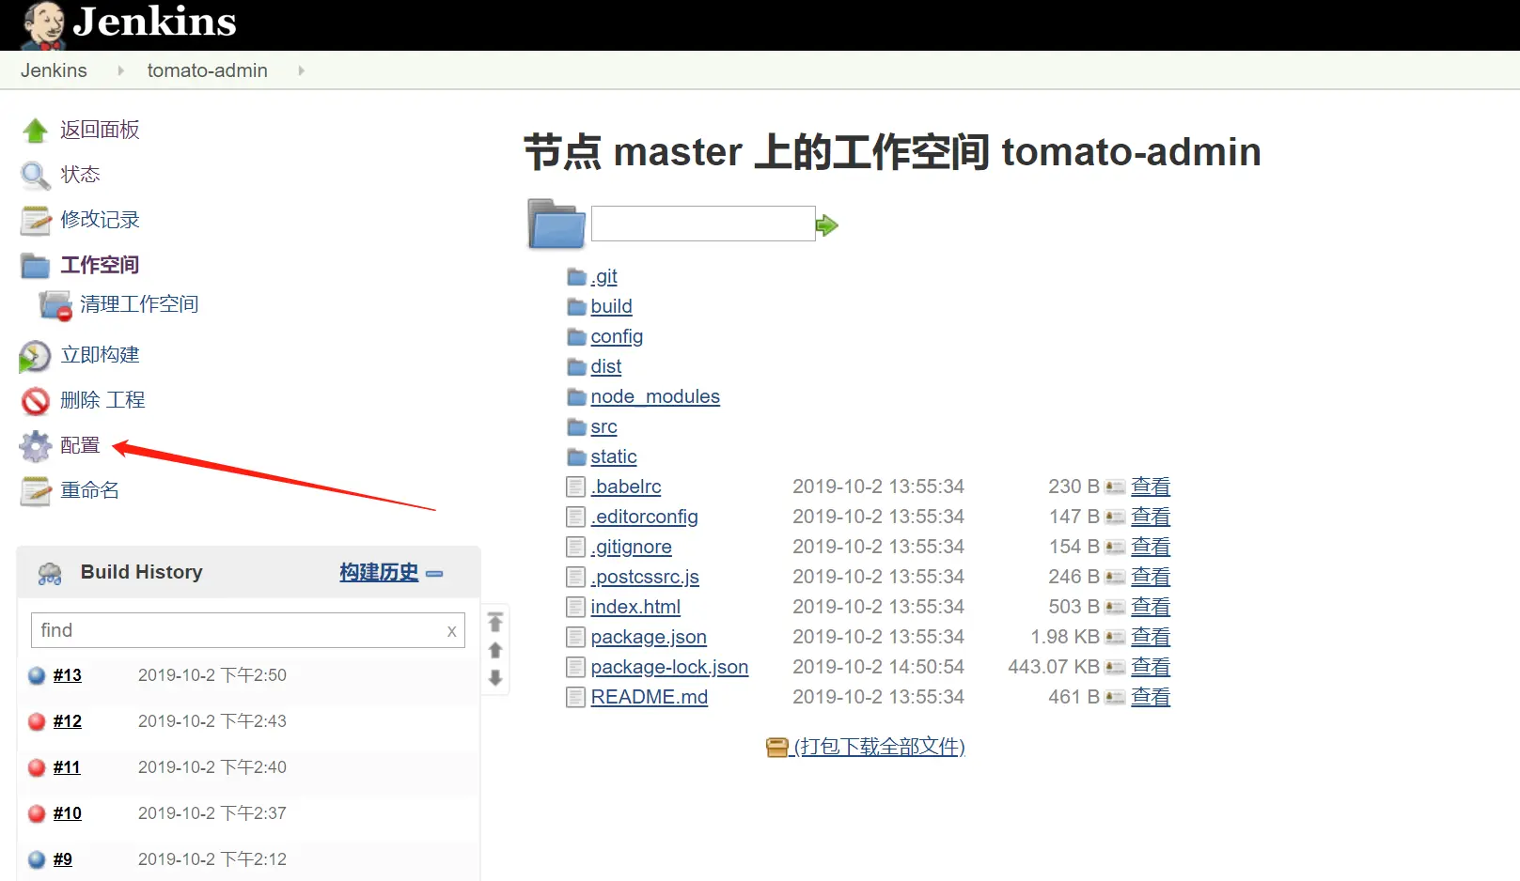Start 立即构建 from sidebar
Image resolution: width=1520 pixels, height=881 pixels.
(101, 355)
